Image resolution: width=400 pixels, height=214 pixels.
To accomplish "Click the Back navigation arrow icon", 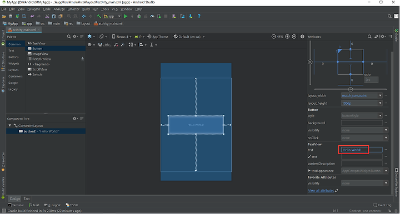I will (84, 16).
